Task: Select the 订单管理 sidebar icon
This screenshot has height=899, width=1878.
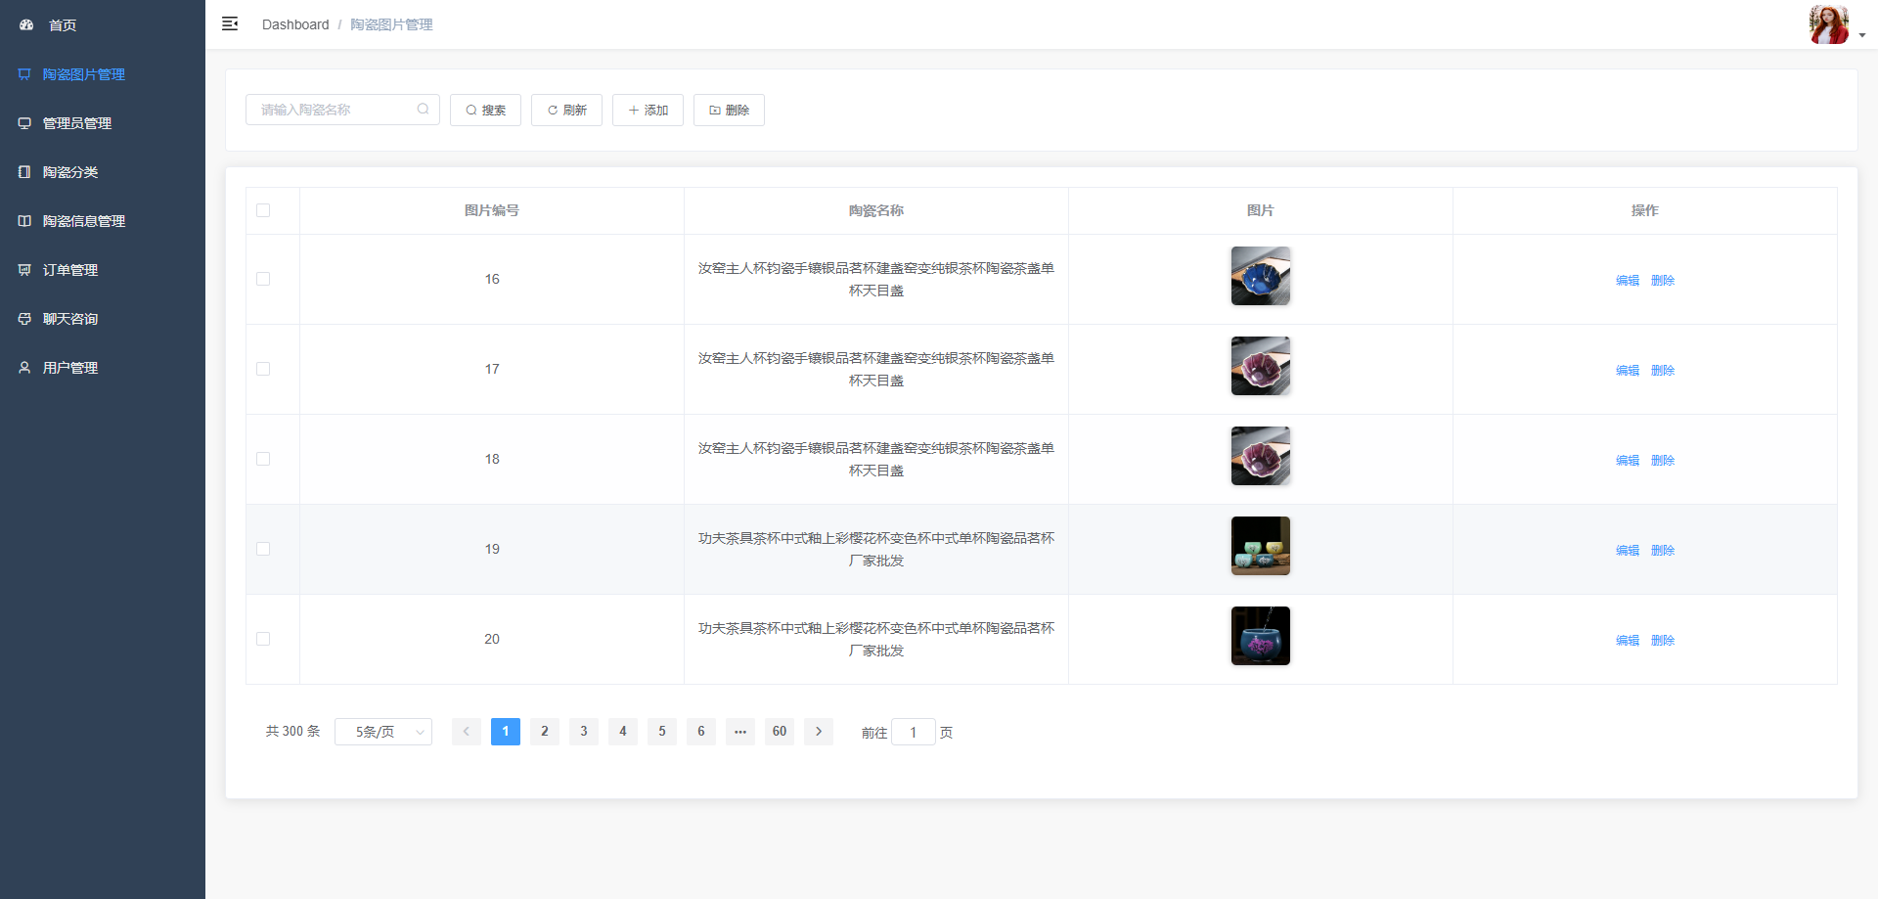Action: point(24,270)
